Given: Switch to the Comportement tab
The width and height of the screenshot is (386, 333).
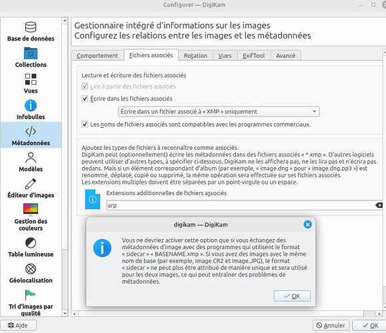Looking at the screenshot, I should (97, 55).
